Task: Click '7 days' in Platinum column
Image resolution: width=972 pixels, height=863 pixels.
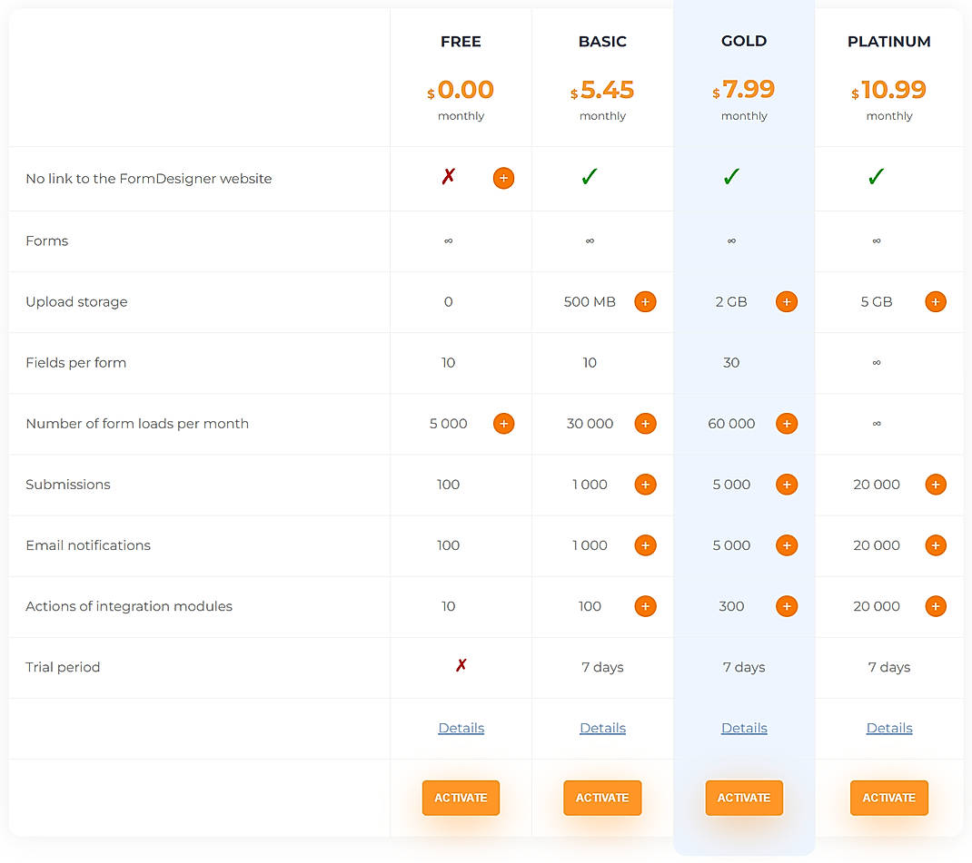Action: pos(889,667)
